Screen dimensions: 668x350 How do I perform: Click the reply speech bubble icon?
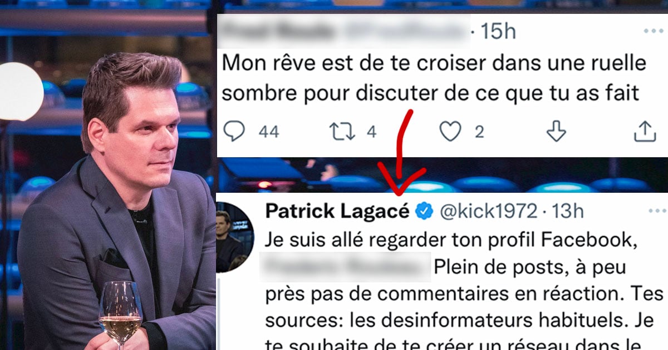pos(234,132)
